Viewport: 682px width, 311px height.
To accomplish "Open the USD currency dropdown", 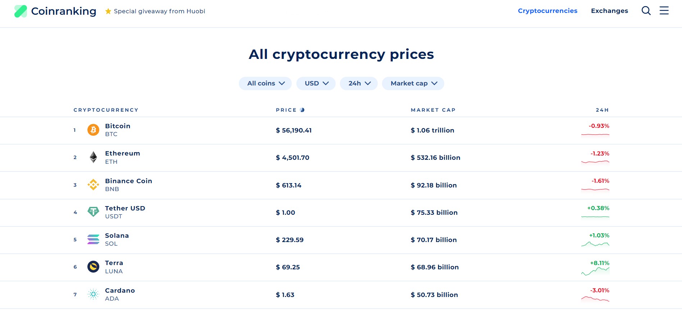I will coord(316,83).
